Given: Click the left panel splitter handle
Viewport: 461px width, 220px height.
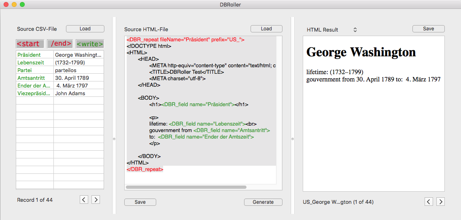Looking at the screenshot, I should click(x=114, y=139).
